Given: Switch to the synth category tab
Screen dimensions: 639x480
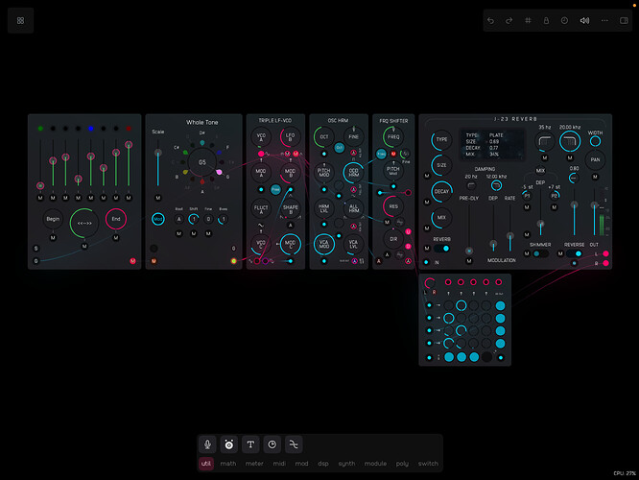Looking at the screenshot, I should (345, 464).
